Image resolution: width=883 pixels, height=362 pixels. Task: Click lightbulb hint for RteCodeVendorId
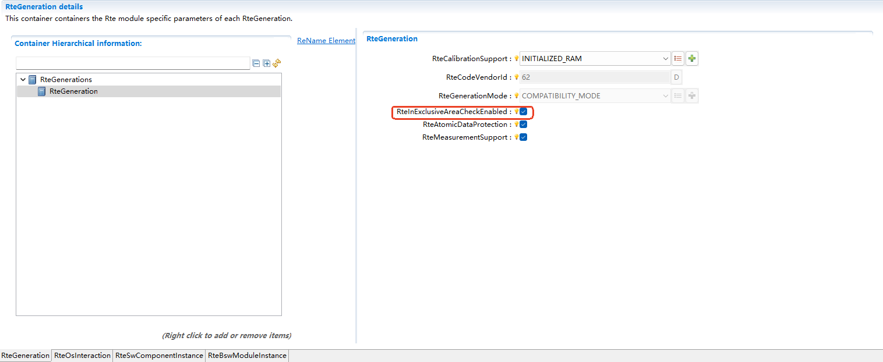516,77
